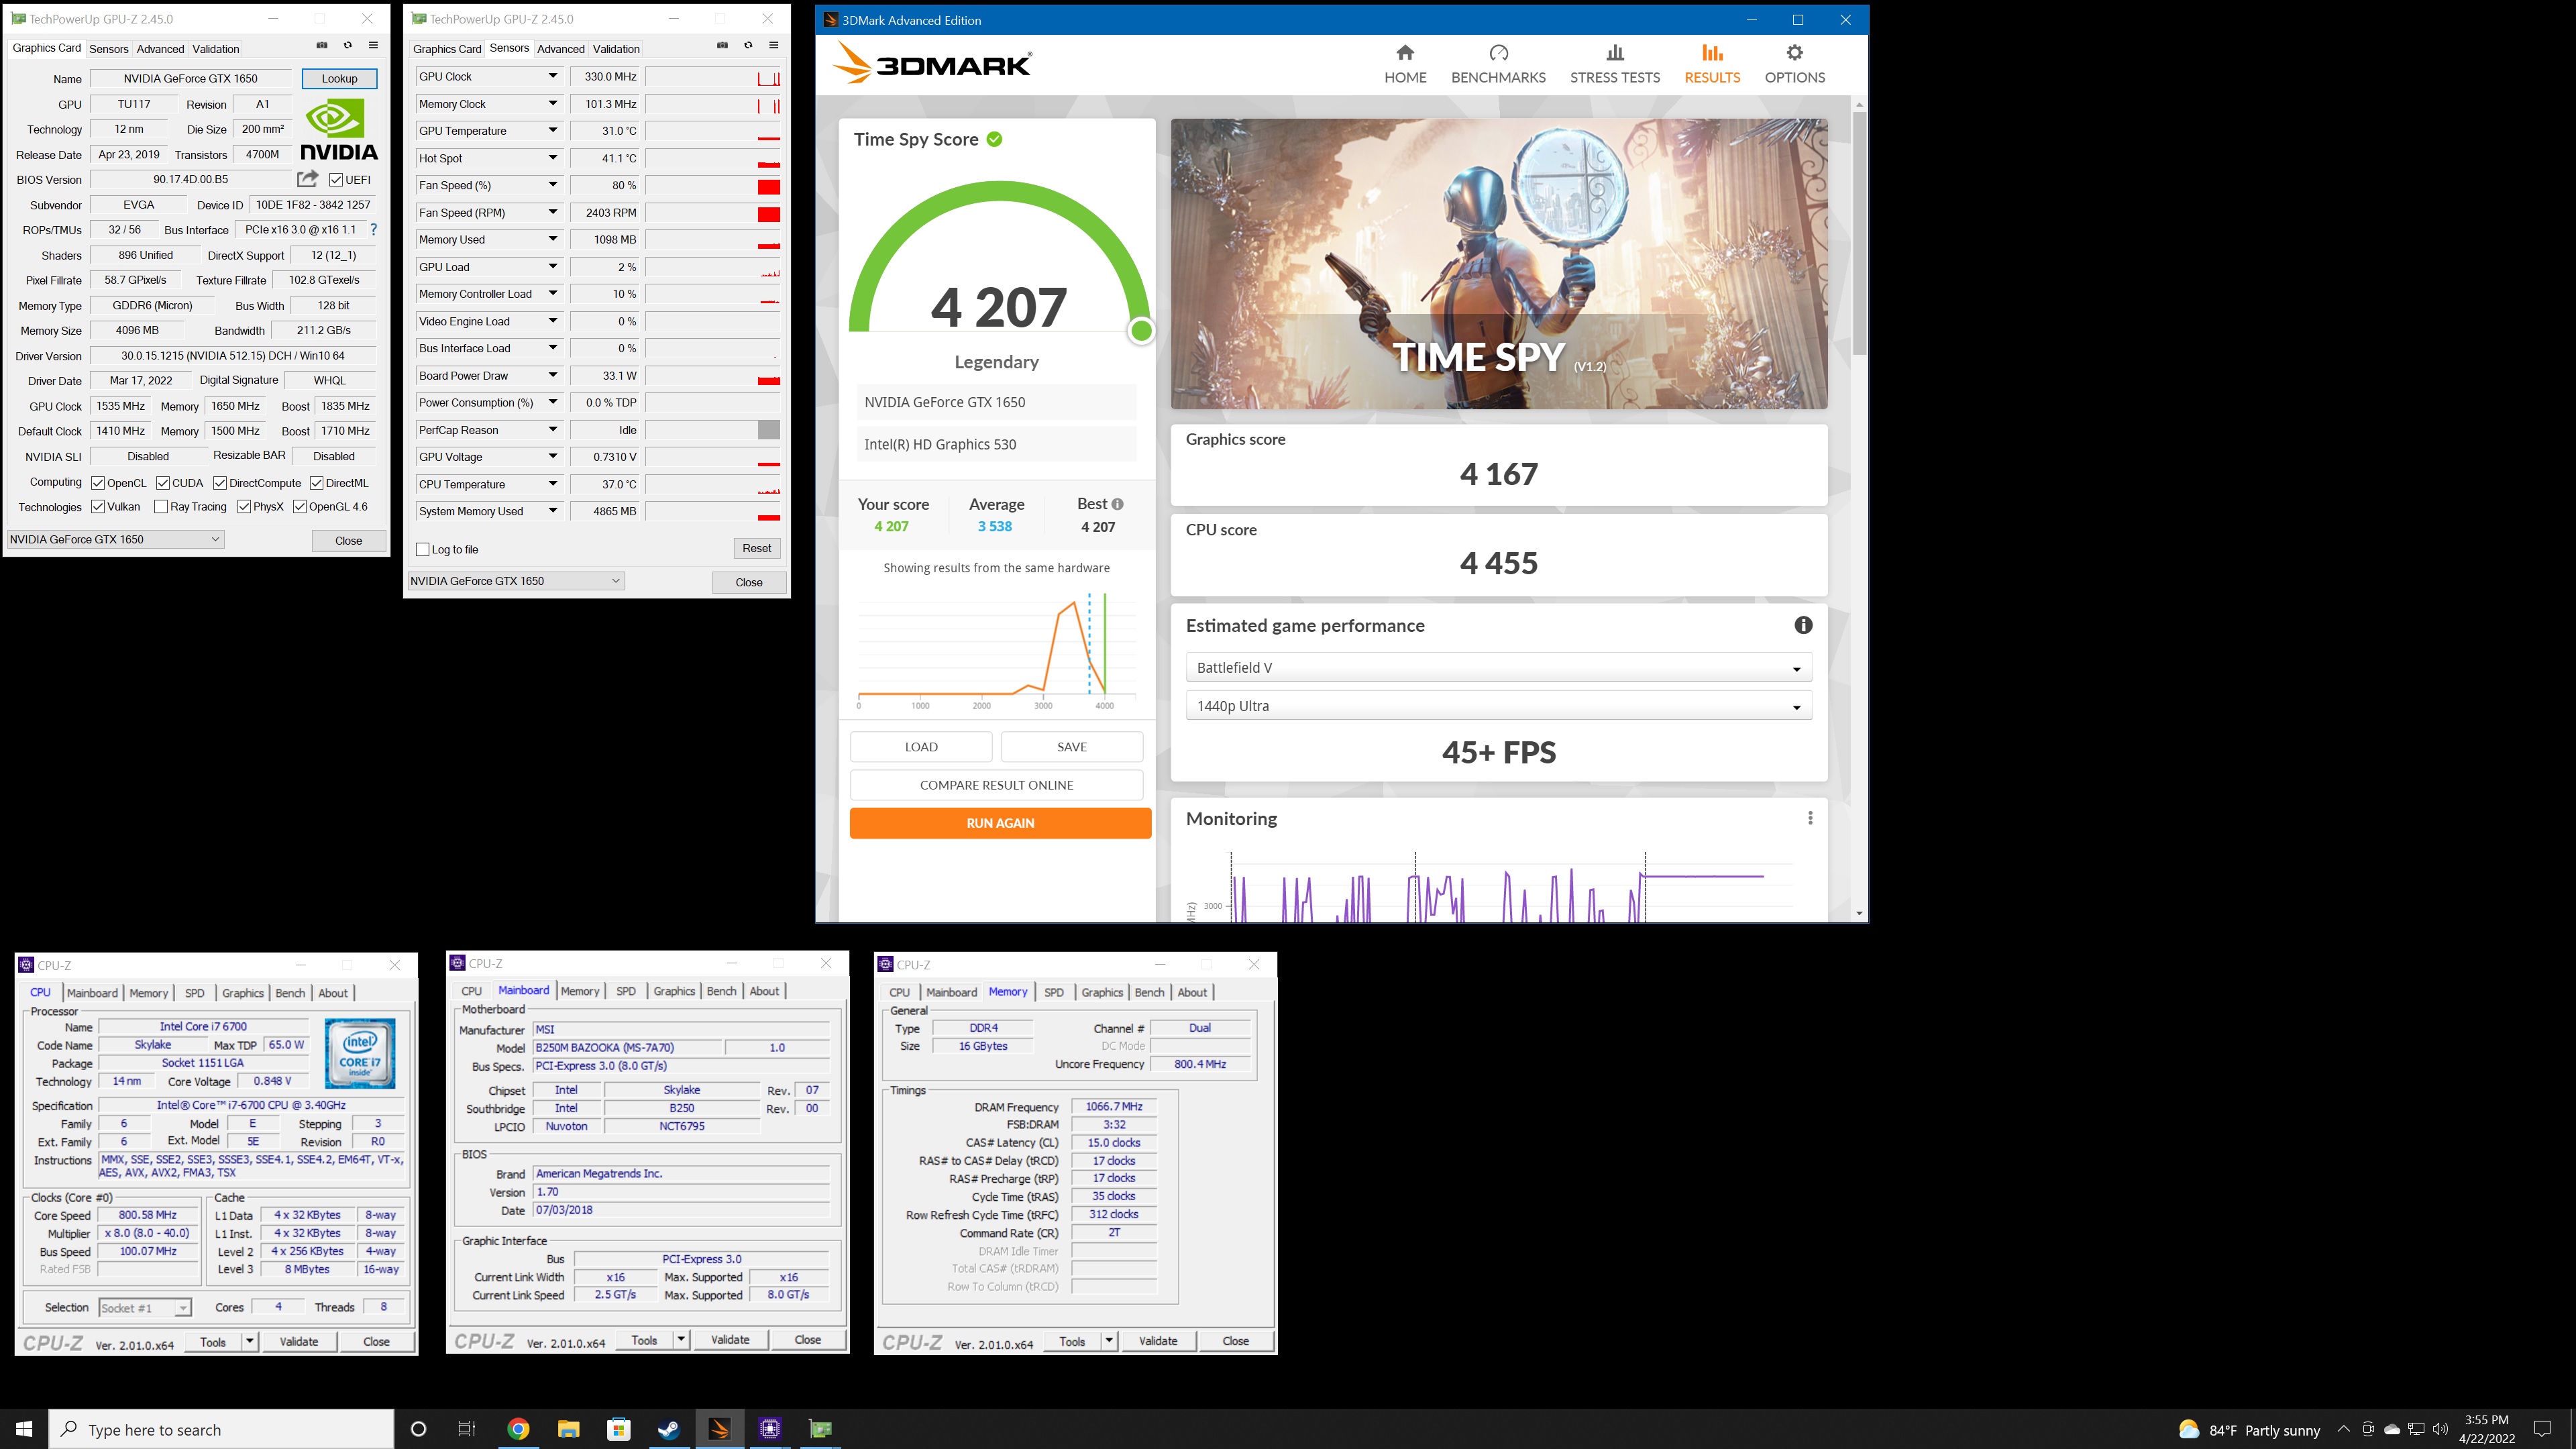Open Microsoft Store from the taskbar
Image resolution: width=2576 pixels, height=1449 pixels.
pyautogui.click(x=619, y=1429)
